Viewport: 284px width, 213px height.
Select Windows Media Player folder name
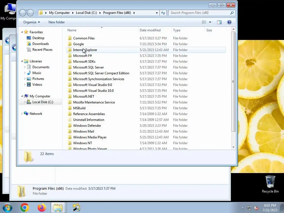pos(90,137)
